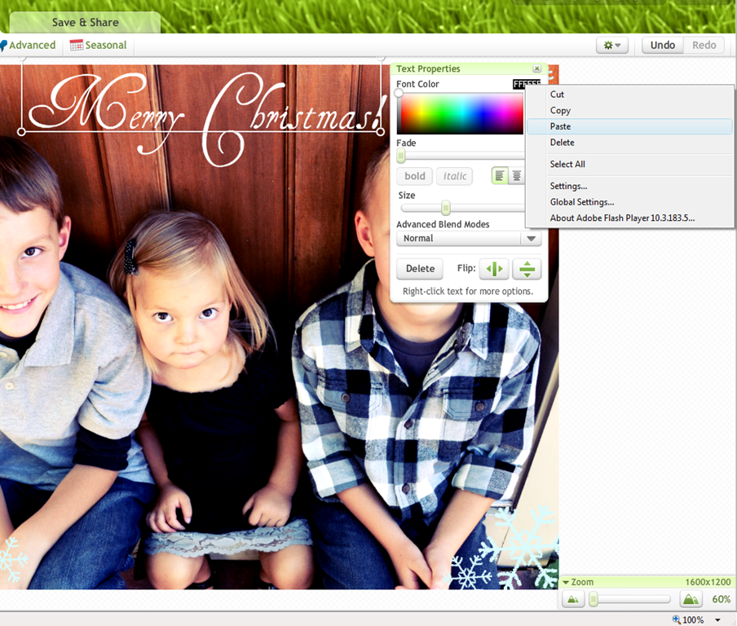The height and width of the screenshot is (626, 737).
Task: Click the bottom-left text box resize handle
Action: [21, 132]
